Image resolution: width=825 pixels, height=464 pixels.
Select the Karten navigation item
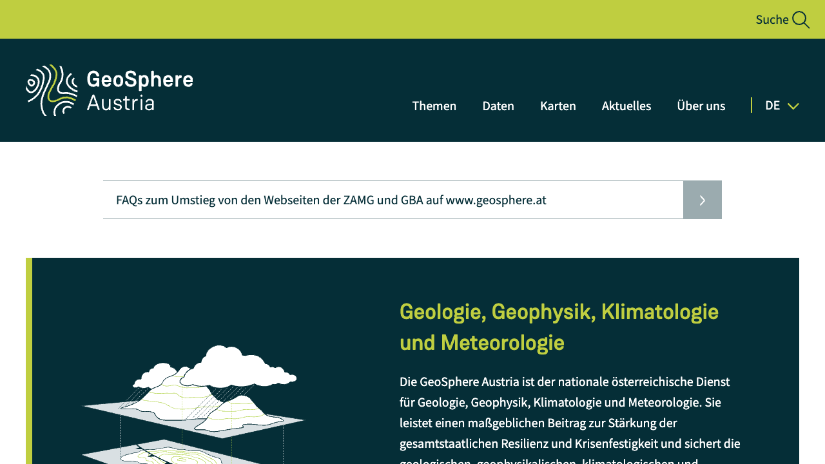tap(558, 106)
